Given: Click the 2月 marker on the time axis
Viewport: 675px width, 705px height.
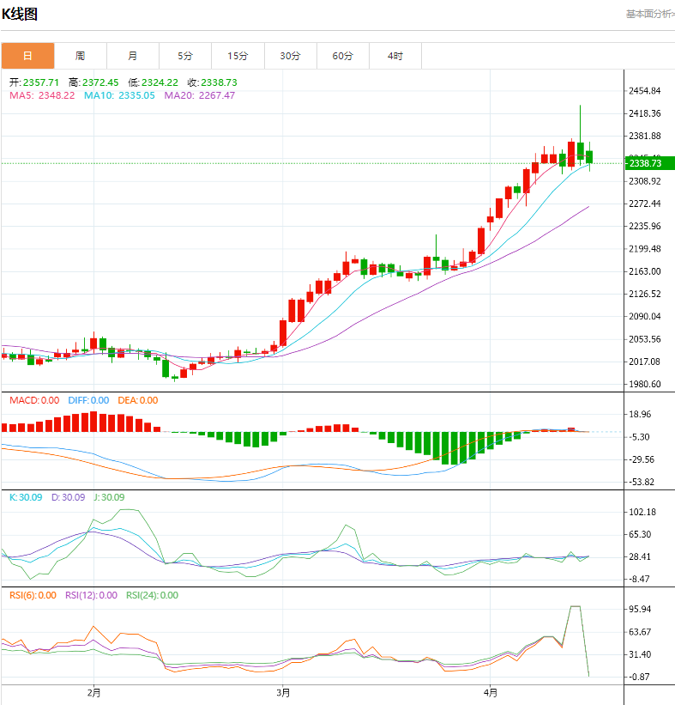Looking at the screenshot, I should 94,691.
